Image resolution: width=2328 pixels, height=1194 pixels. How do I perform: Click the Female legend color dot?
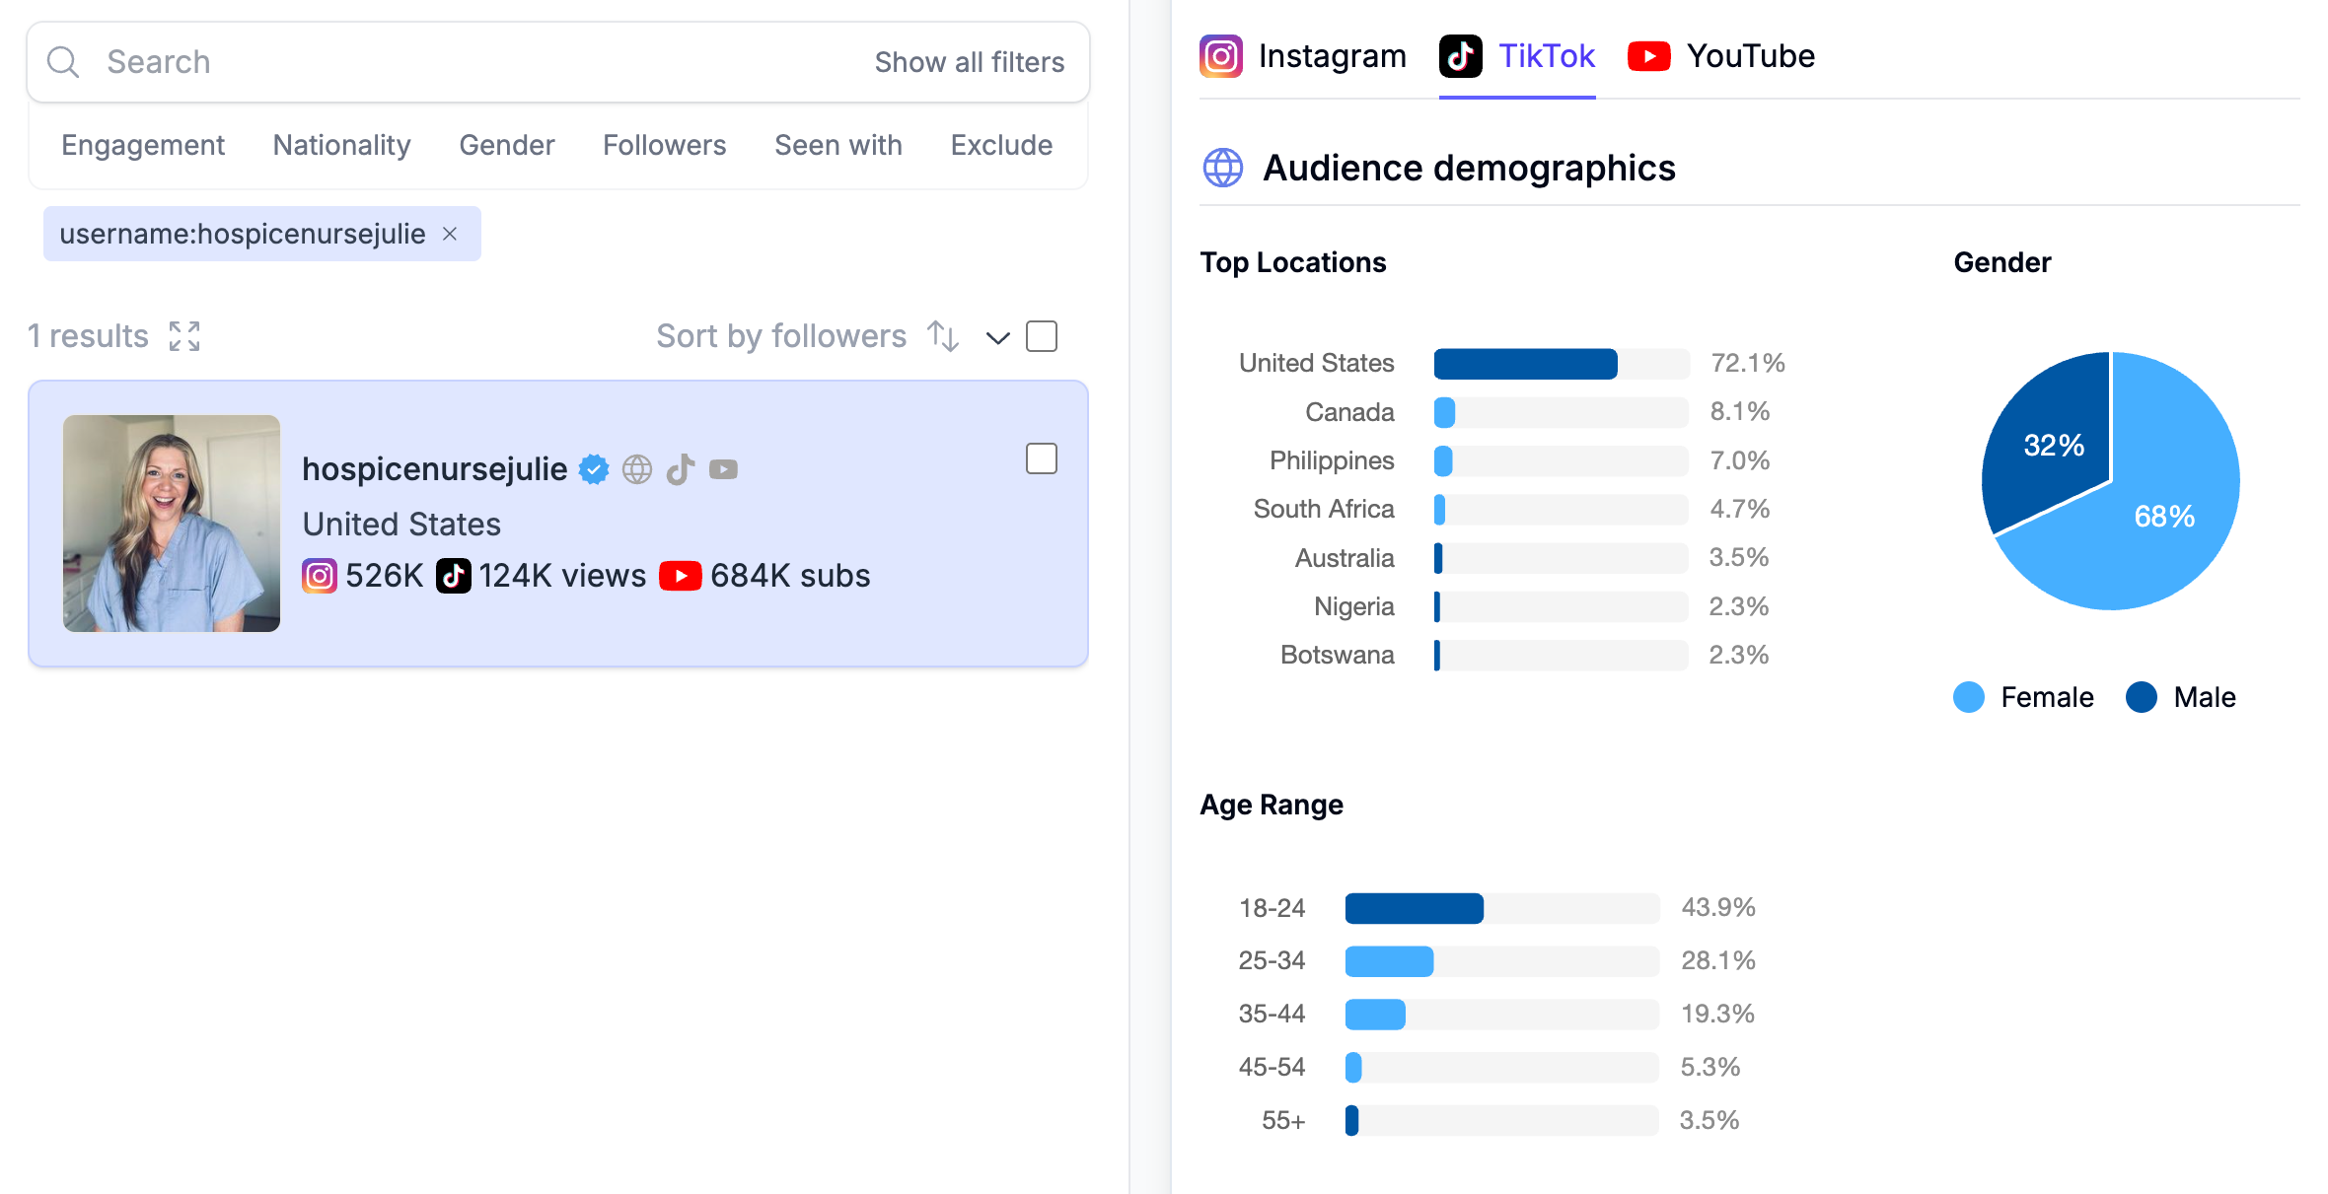[x=1969, y=697]
